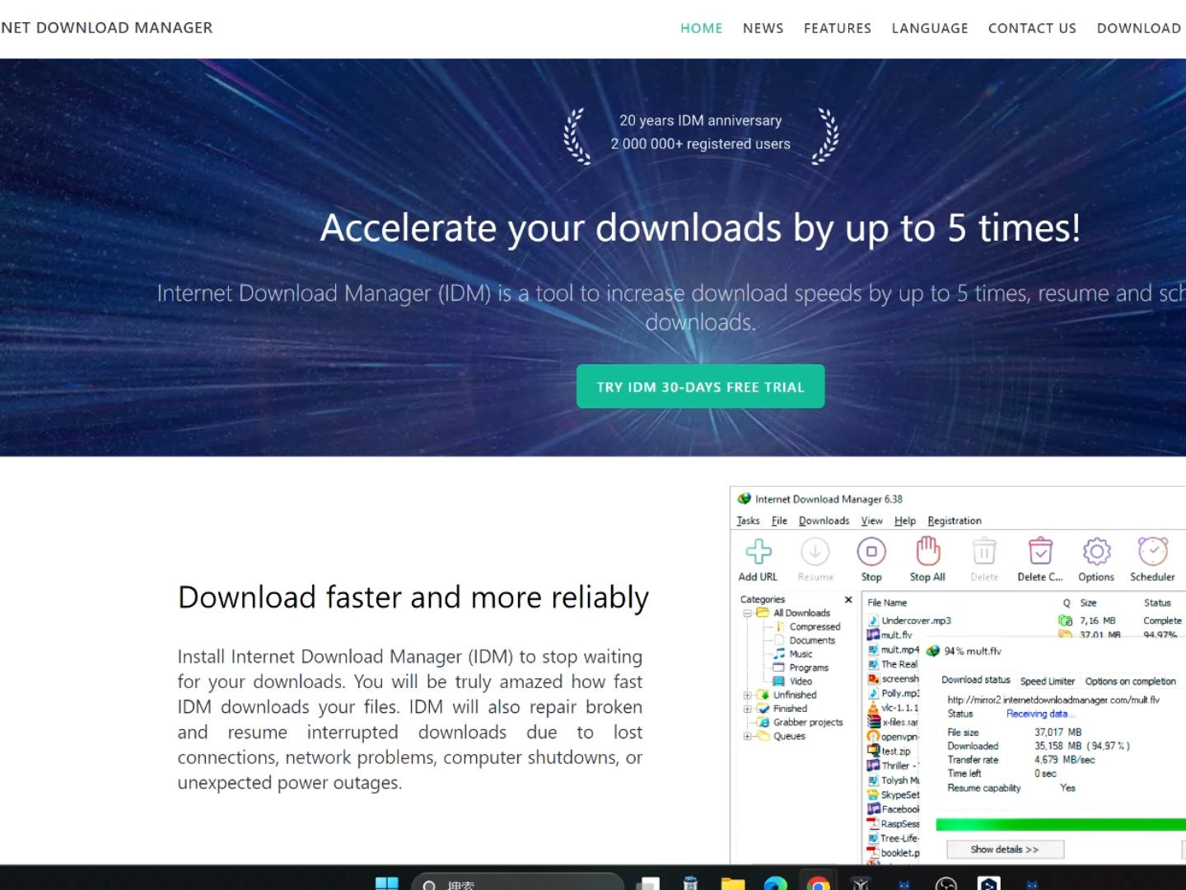The height and width of the screenshot is (890, 1186).
Task: Open the Registration menu in IDM
Action: (955, 521)
